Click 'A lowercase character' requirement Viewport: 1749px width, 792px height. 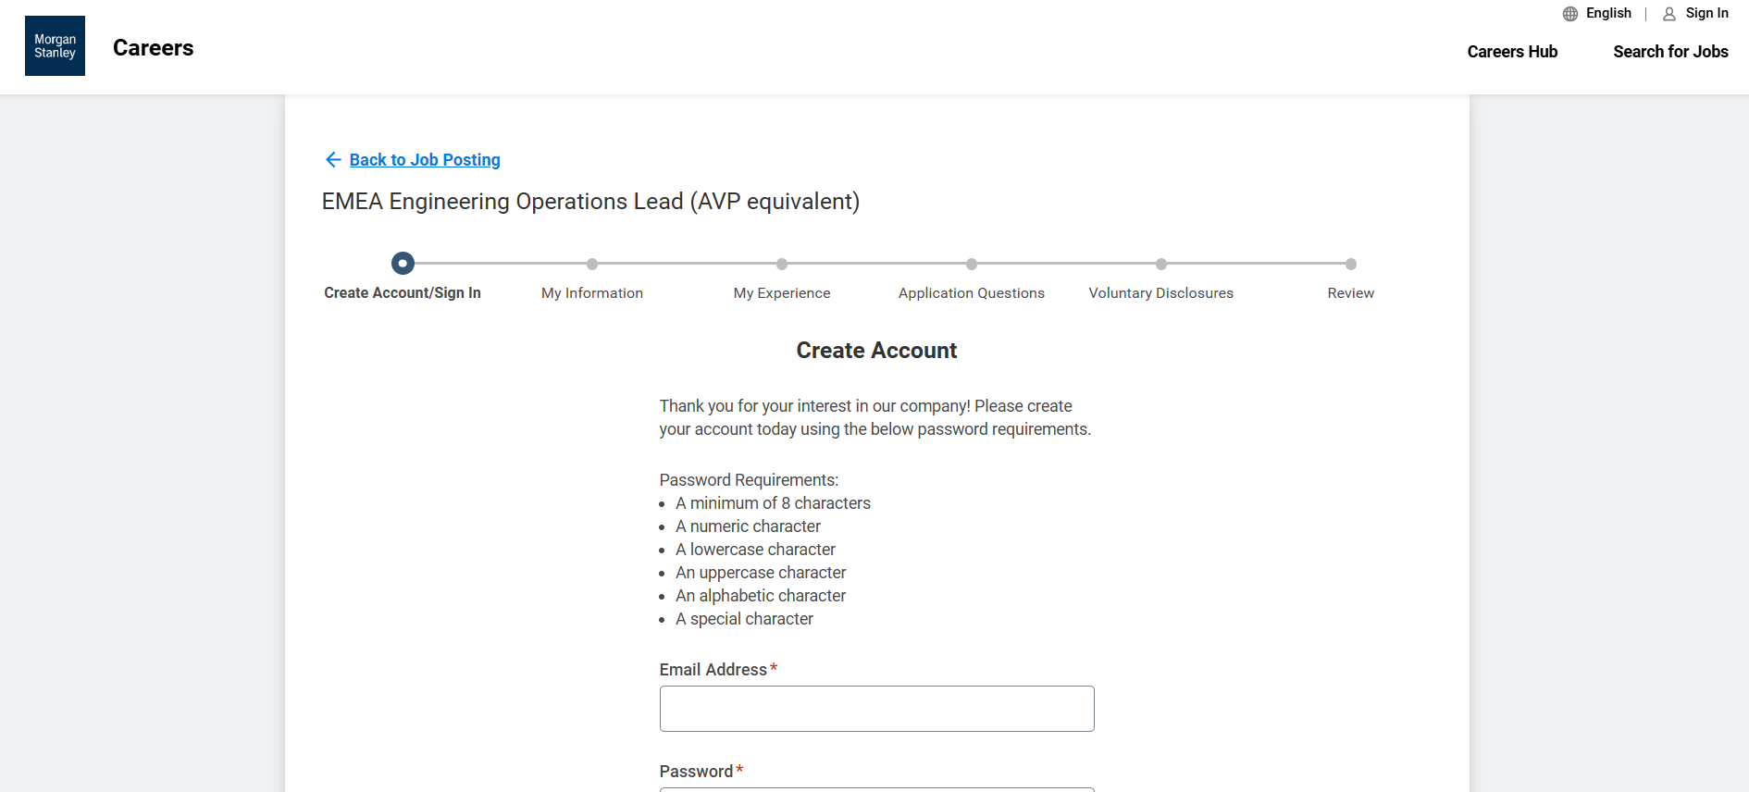755,550
